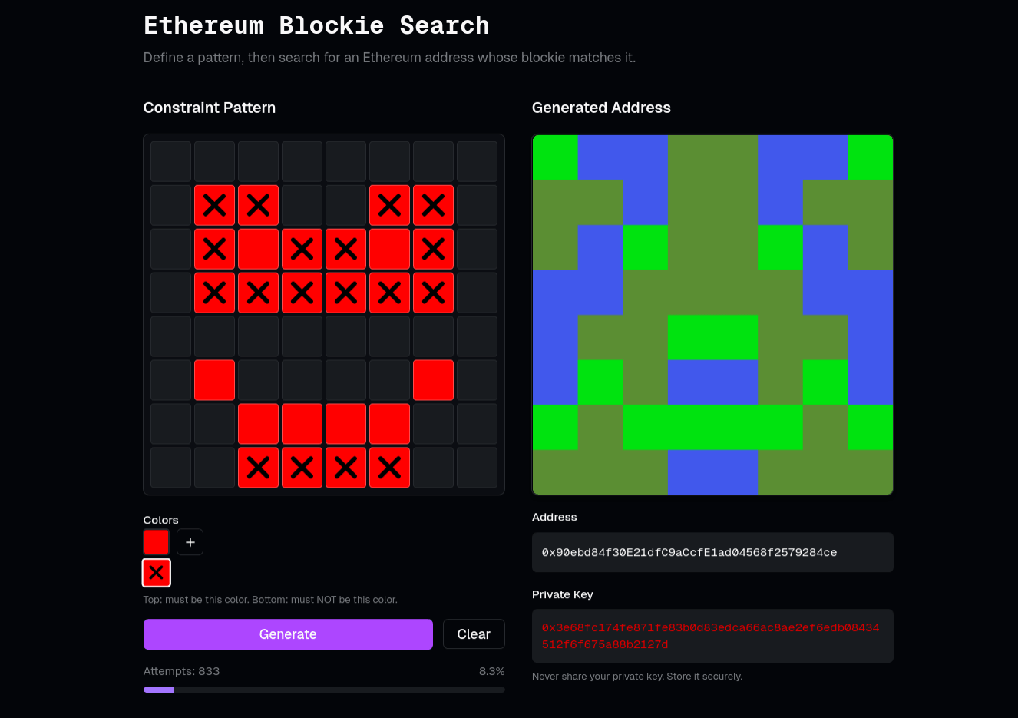Clear the constraint pattern
The height and width of the screenshot is (718, 1018).
point(474,634)
